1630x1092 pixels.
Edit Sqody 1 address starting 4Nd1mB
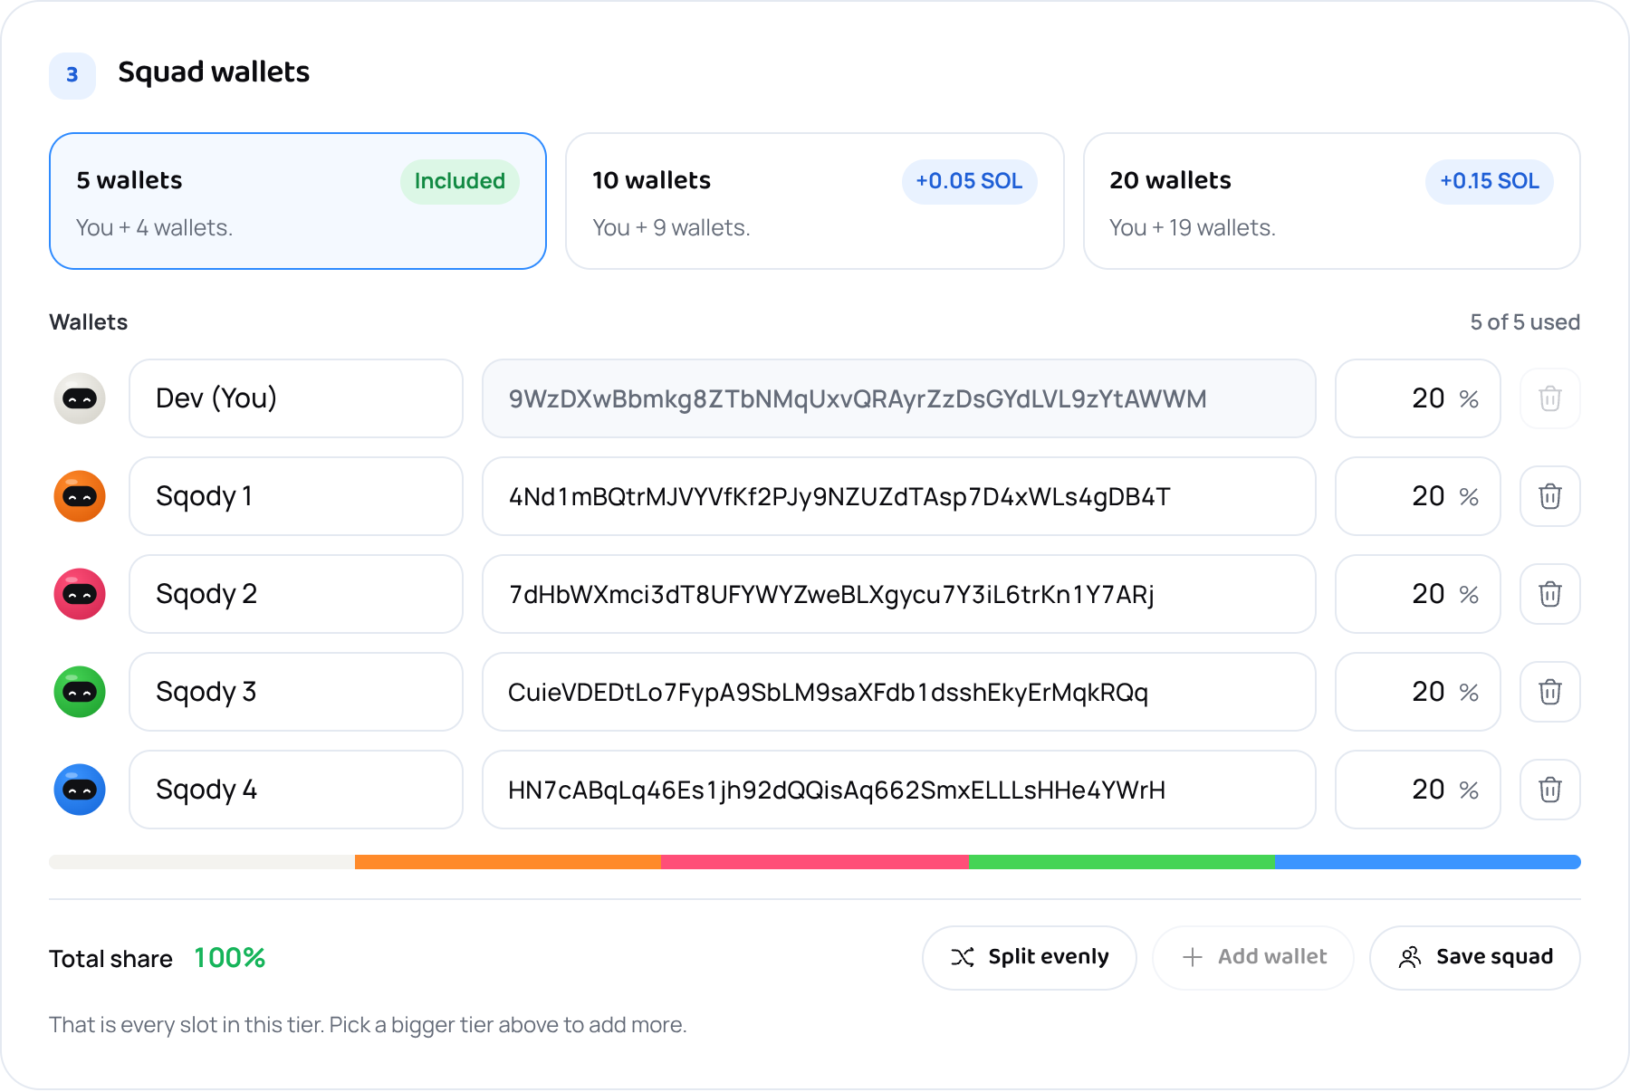click(899, 496)
